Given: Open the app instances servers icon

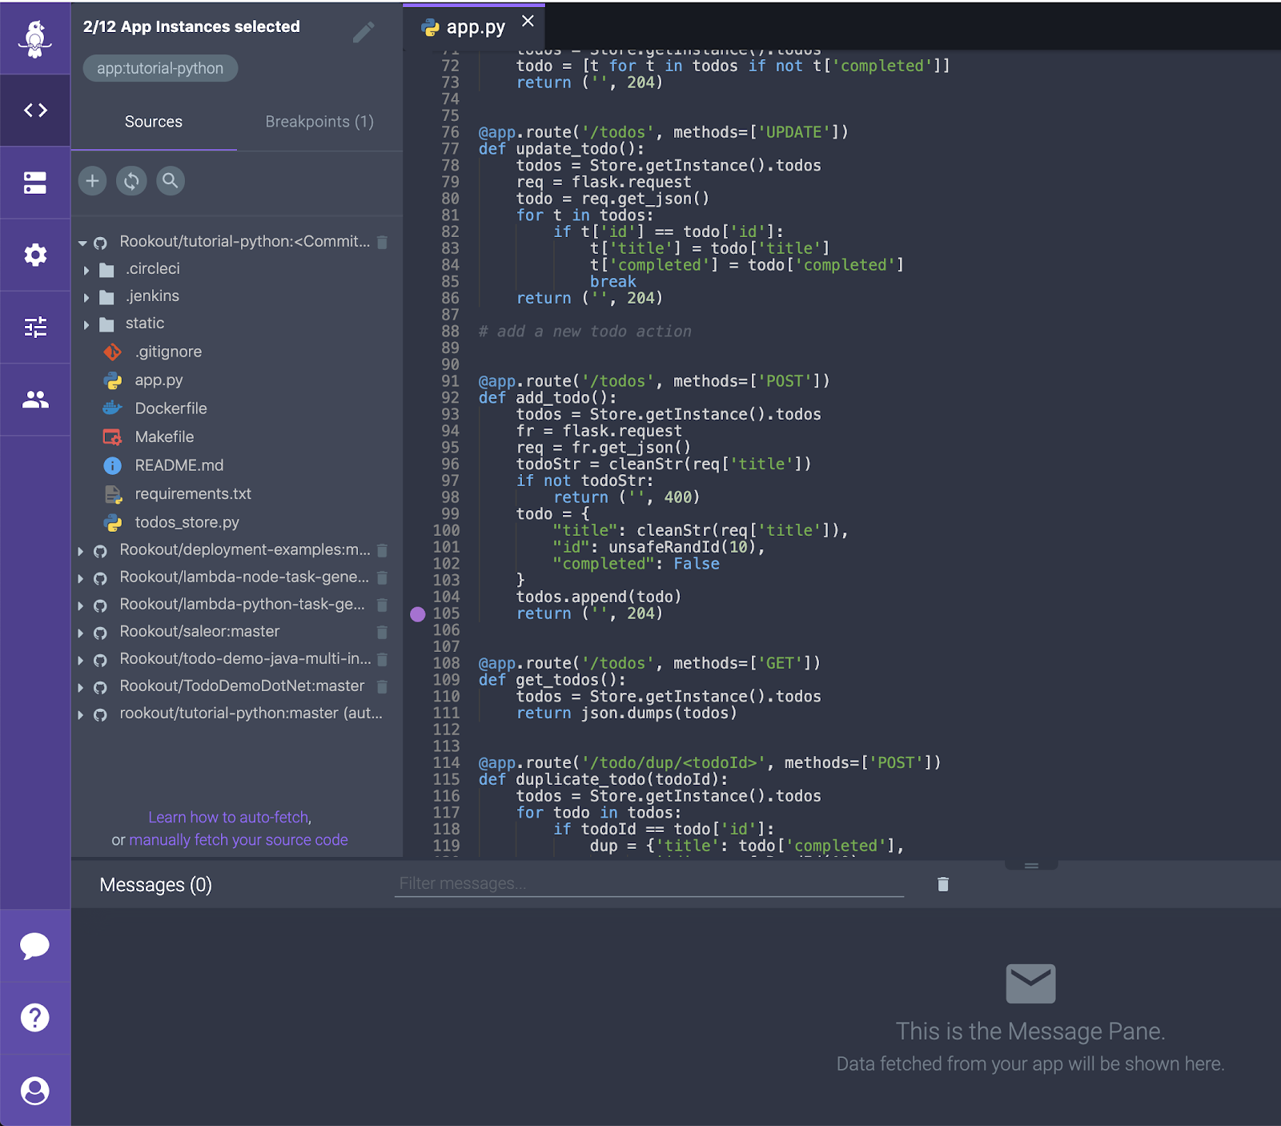Looking at the screenshot, I should (x=35, y=183).
